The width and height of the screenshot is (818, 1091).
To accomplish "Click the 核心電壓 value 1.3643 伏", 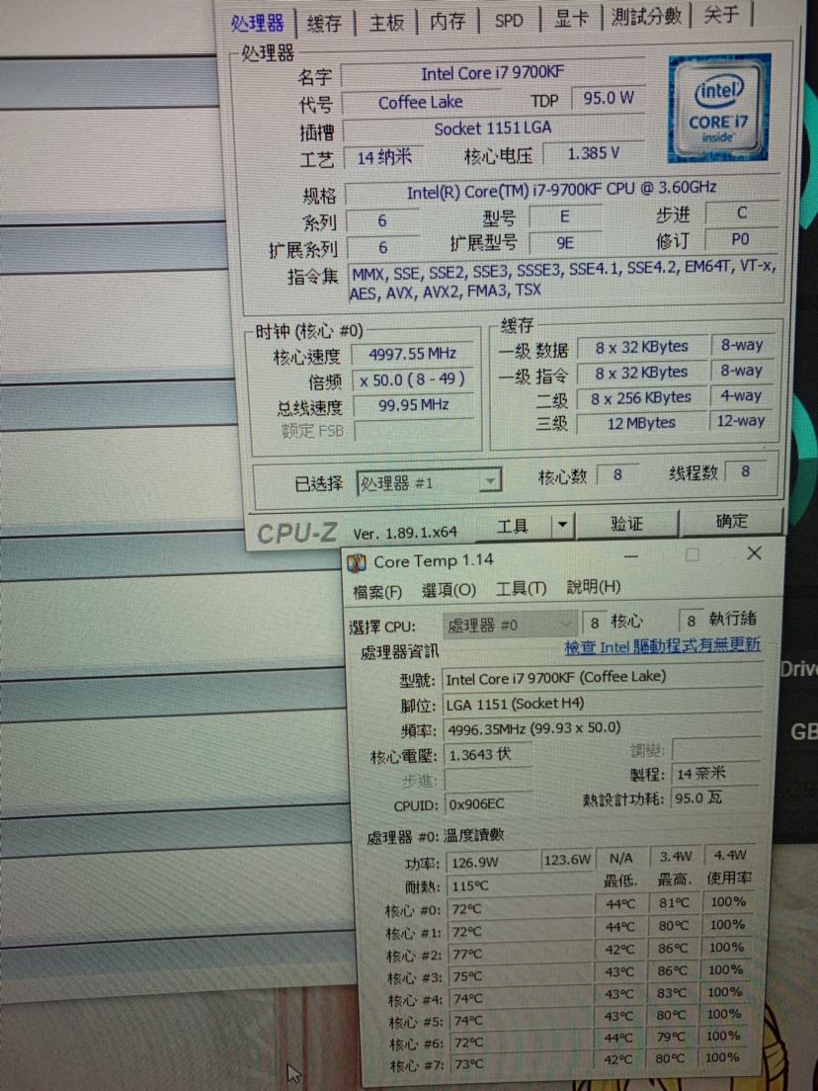I will coord(488,754).
